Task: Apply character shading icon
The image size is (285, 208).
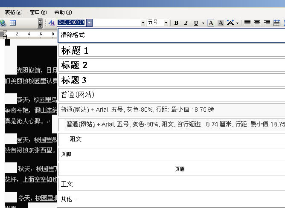Action: point(221,23)
